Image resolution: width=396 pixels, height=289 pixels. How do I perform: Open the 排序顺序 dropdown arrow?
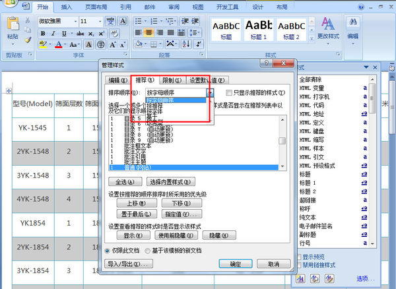(x=210, y=92)
